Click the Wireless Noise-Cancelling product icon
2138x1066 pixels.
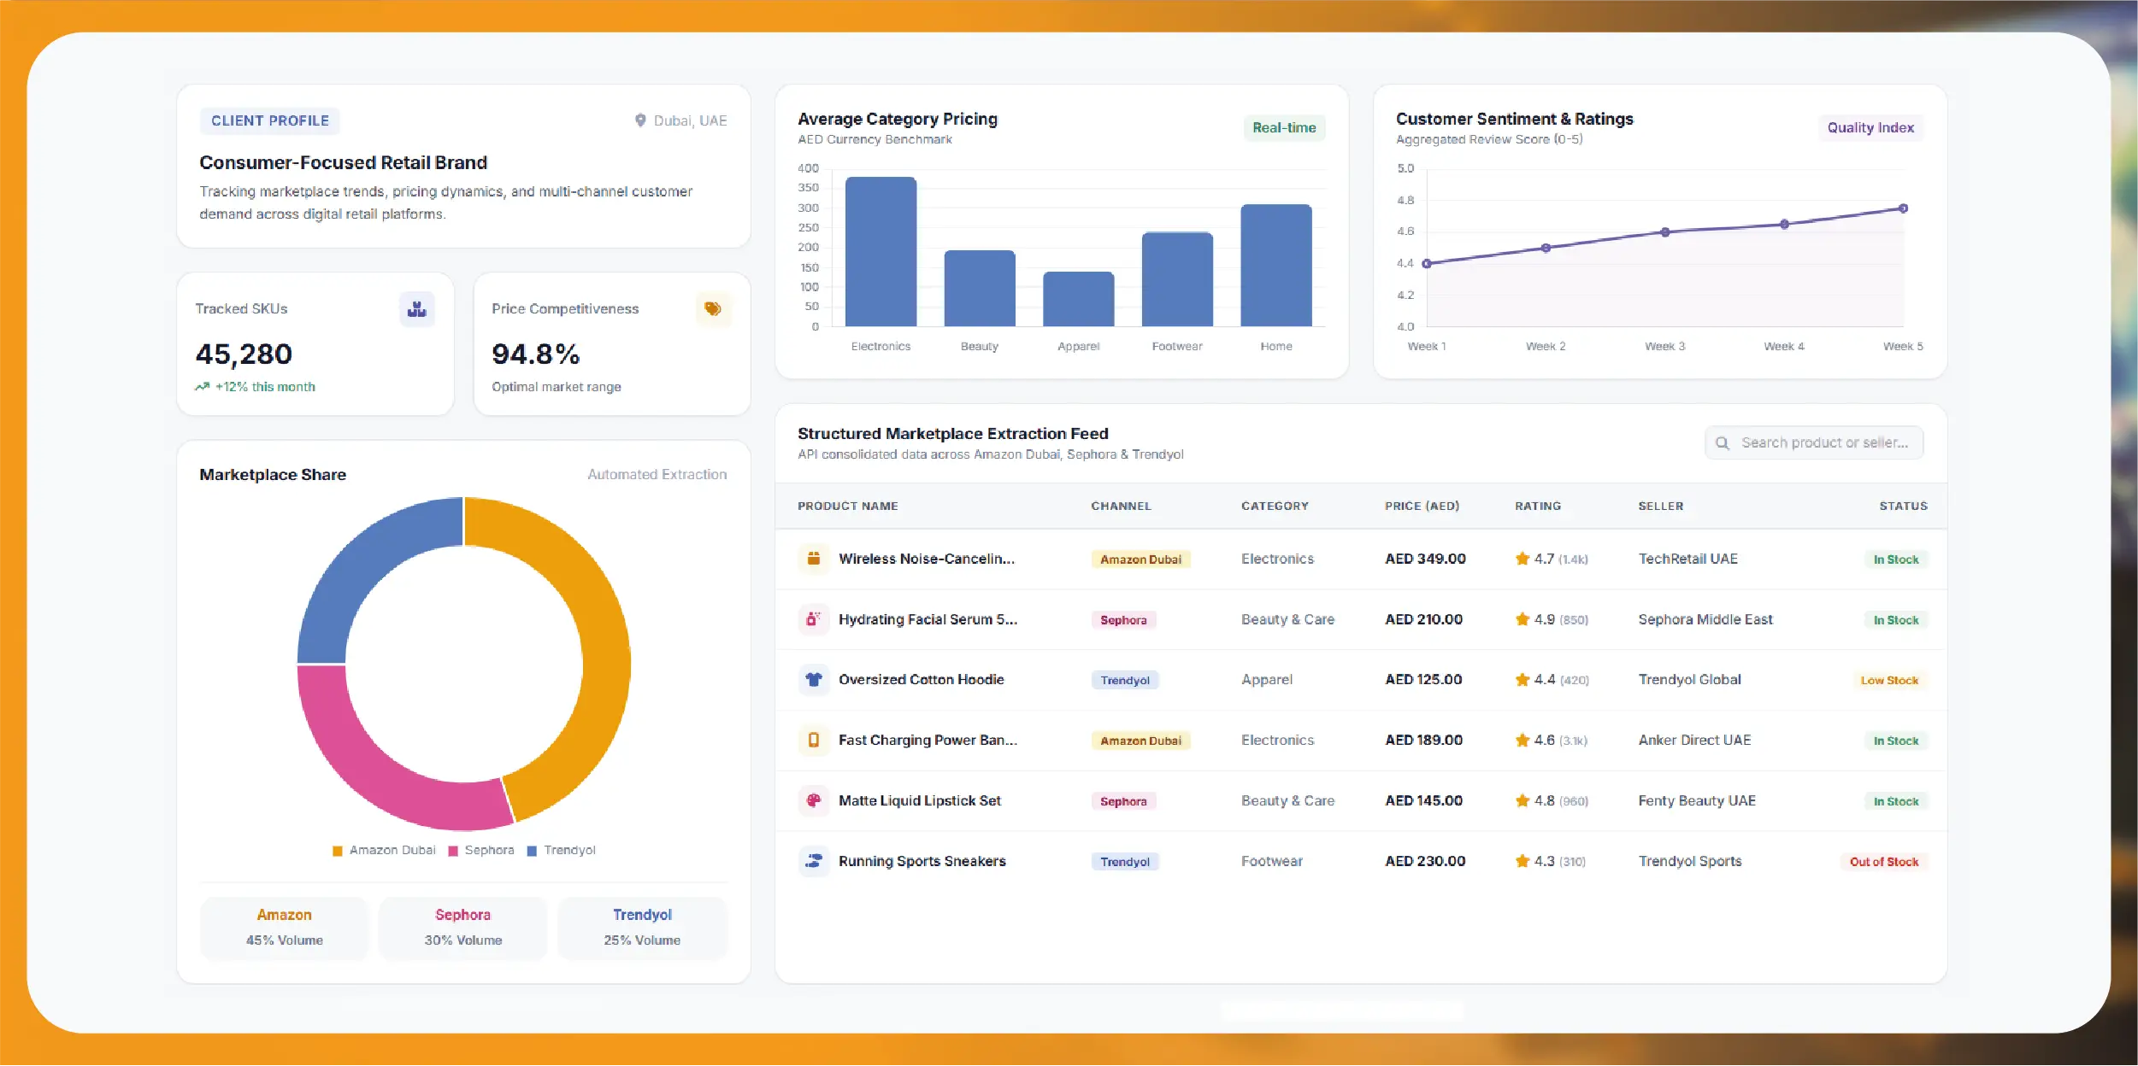tap(814, 559)
